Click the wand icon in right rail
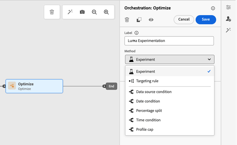237x145 pixels. pos(228,30)
